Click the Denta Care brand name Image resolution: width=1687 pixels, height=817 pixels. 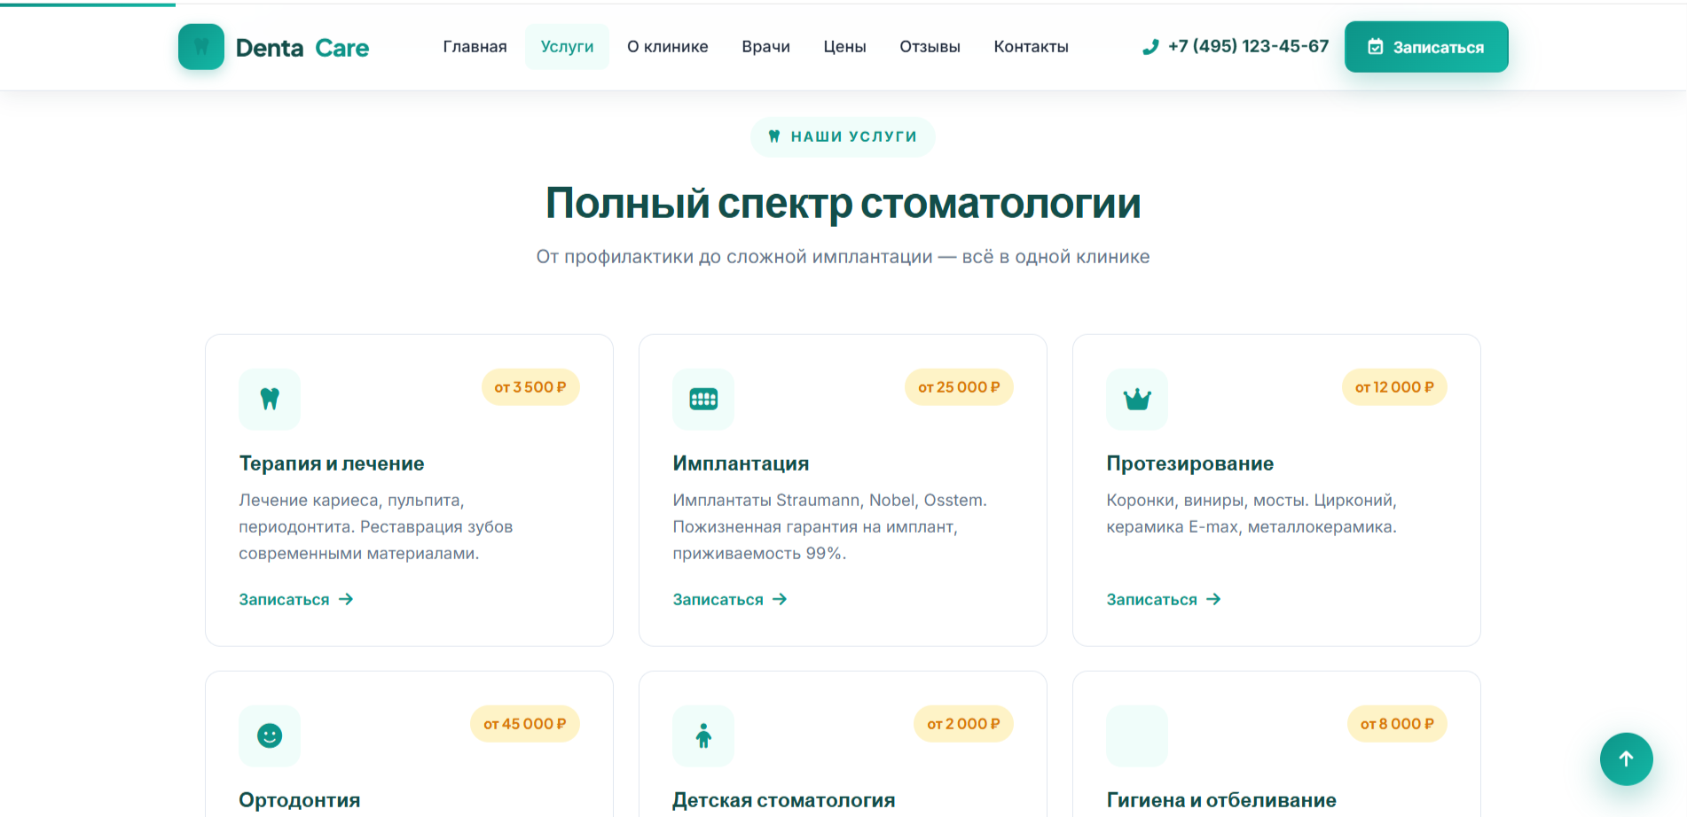pos(302,48)
